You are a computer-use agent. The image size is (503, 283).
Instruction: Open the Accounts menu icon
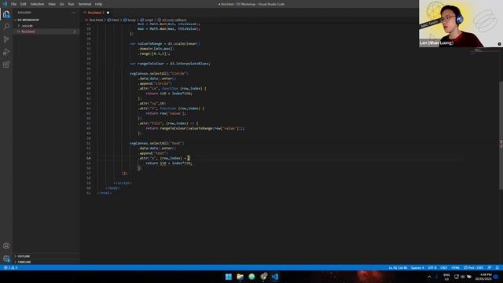point(6,246)
